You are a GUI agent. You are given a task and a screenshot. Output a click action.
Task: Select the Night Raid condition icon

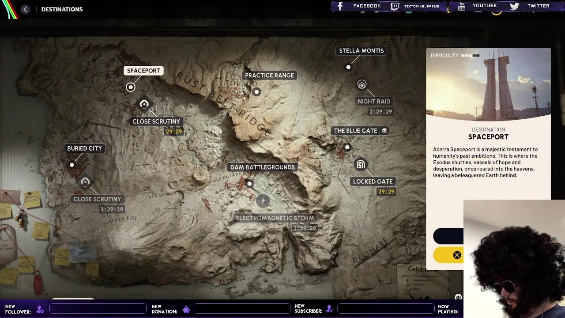(362, 84)
